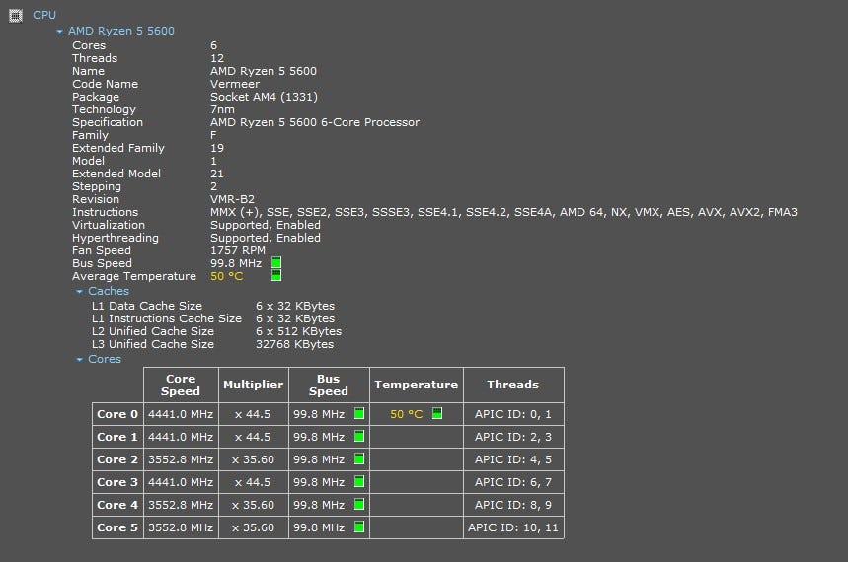
Task: Click the L2 Unified Cache Size label
Action: coord(153,331)
